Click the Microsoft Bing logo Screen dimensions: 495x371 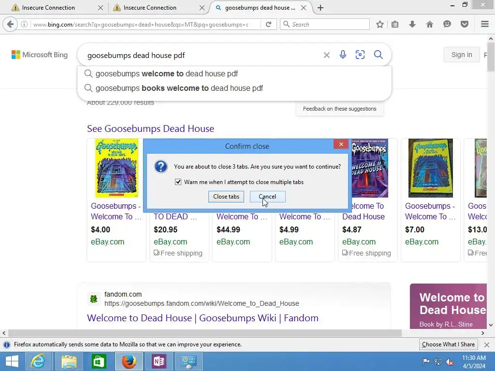point(40,55)
